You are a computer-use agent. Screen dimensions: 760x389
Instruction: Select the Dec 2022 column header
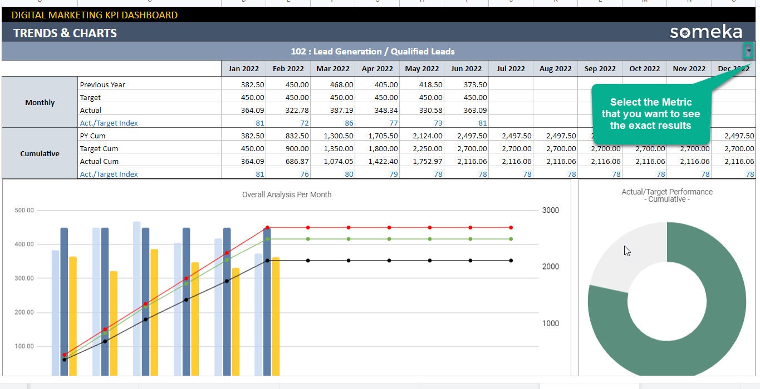click(733, 68)
